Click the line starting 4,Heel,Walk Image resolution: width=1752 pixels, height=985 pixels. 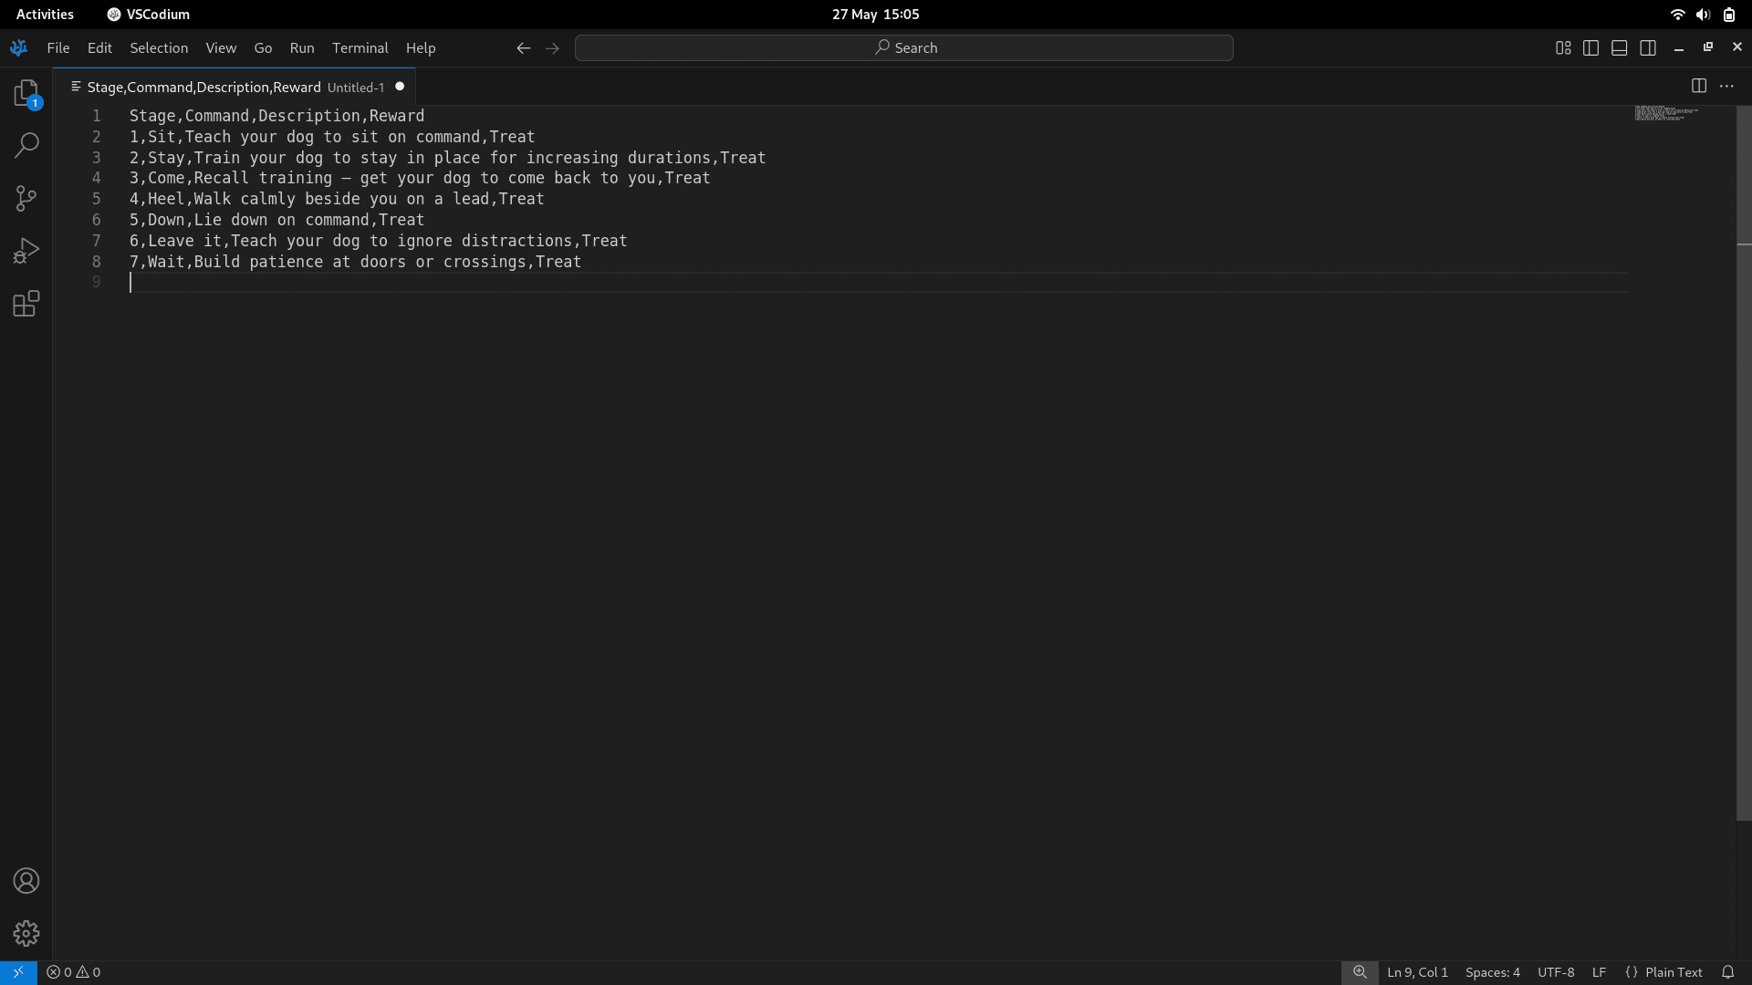(x=337, y=199)
